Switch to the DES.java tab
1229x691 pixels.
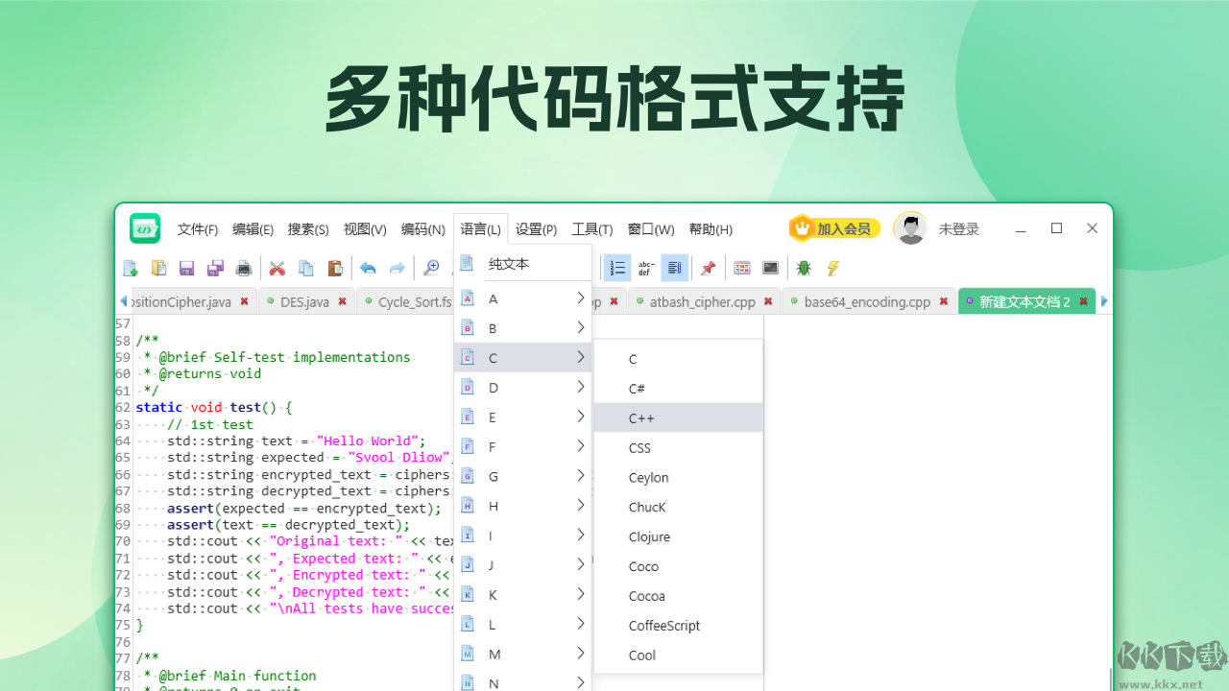(305, 301)
